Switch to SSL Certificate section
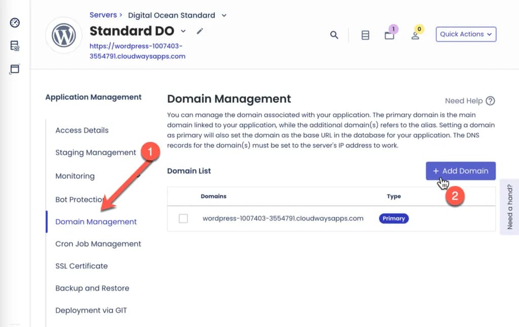The width and height of the screenshot is (519, 327). coord(82,266)
